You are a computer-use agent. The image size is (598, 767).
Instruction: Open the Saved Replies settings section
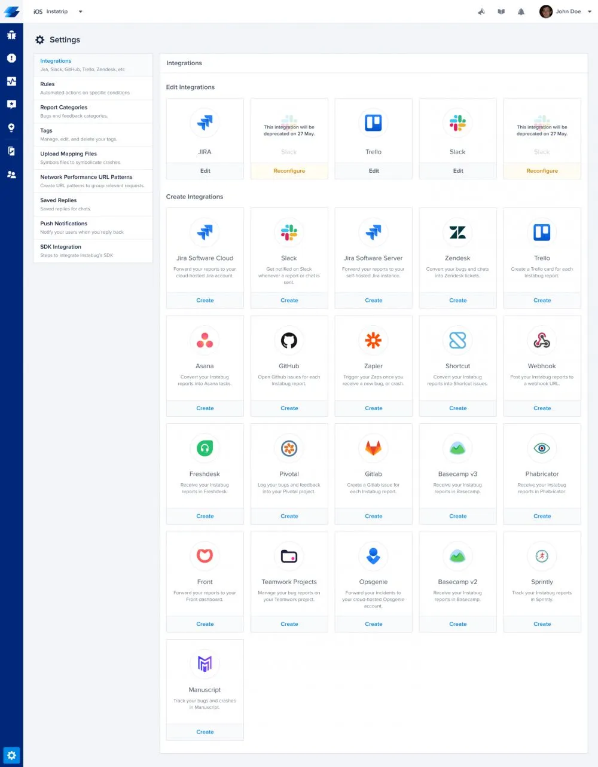(93, 204)
